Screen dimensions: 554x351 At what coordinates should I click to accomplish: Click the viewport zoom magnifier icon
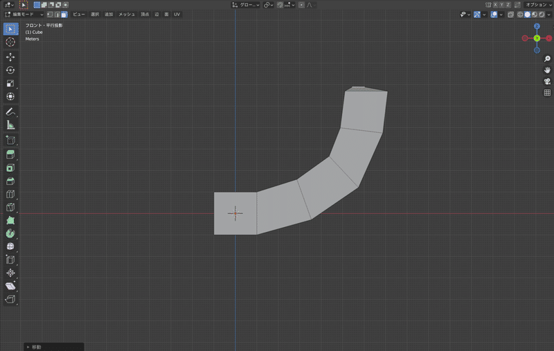547,59
